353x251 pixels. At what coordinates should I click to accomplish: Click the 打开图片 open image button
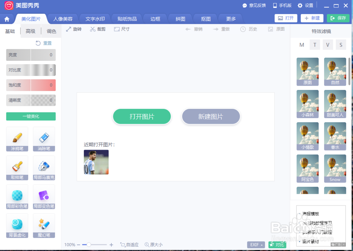(x=142, y=116)
